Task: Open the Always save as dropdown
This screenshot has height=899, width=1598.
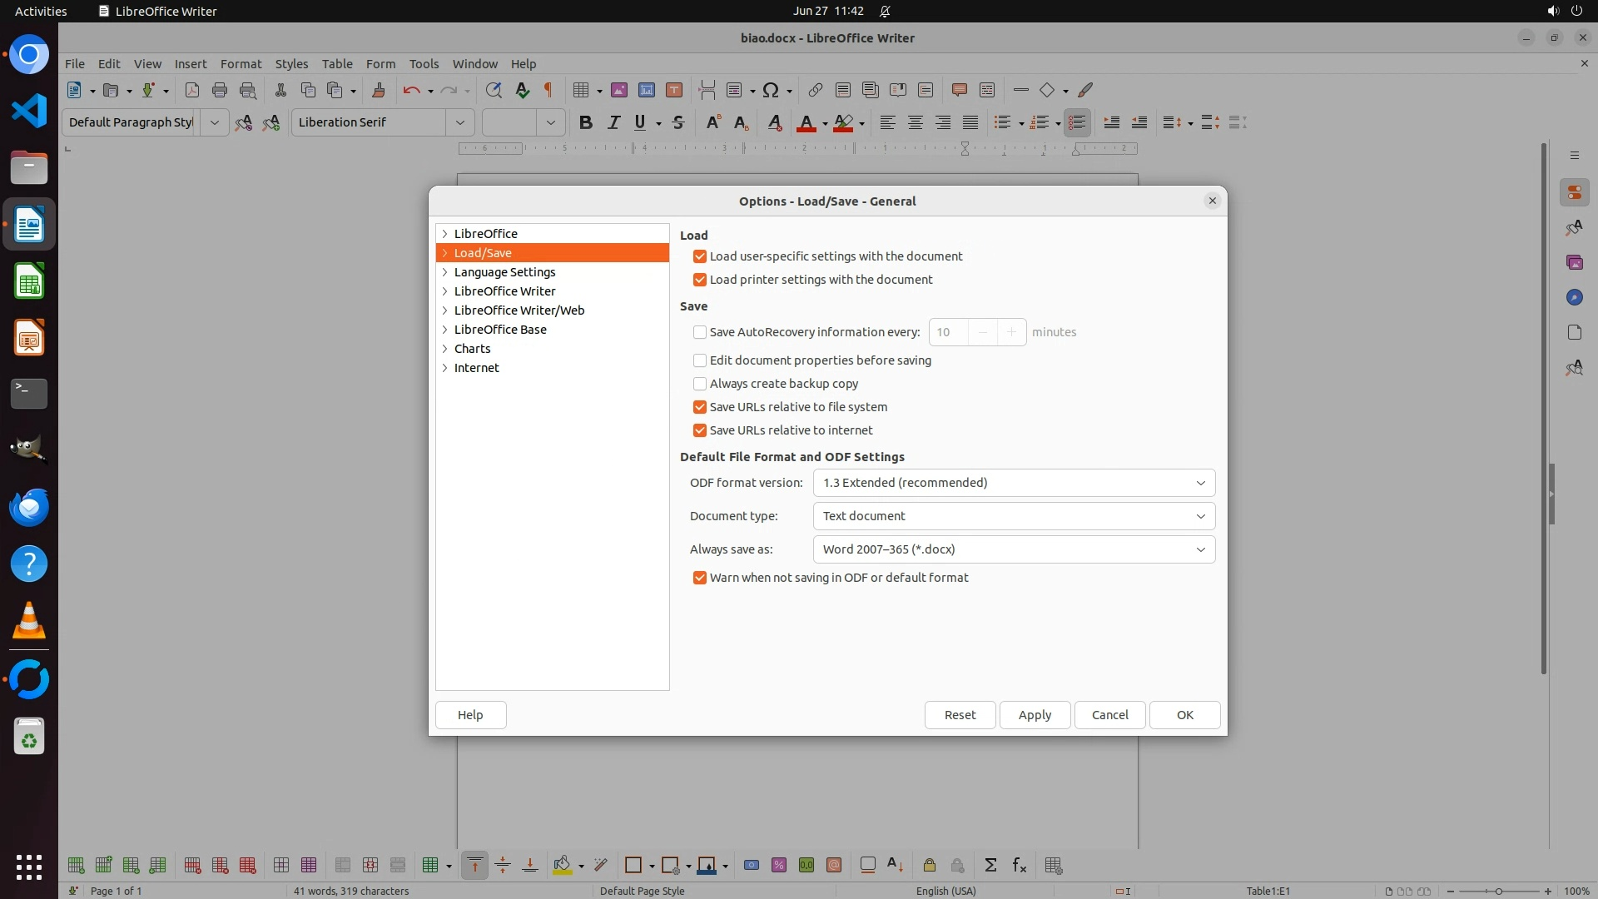Action: [1013, 549]
